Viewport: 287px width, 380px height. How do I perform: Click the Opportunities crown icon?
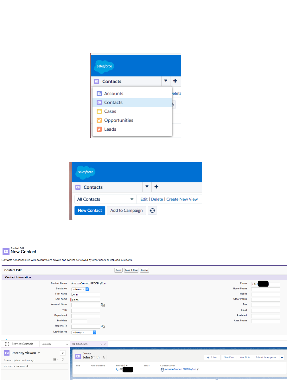pyautogui.click(x=99, y=120)
